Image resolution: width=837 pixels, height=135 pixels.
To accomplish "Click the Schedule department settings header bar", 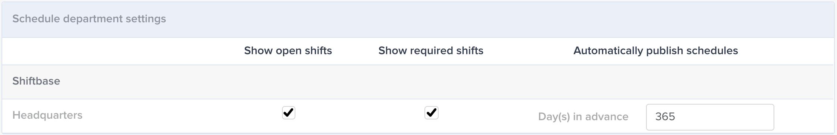I will pos(418,19).
